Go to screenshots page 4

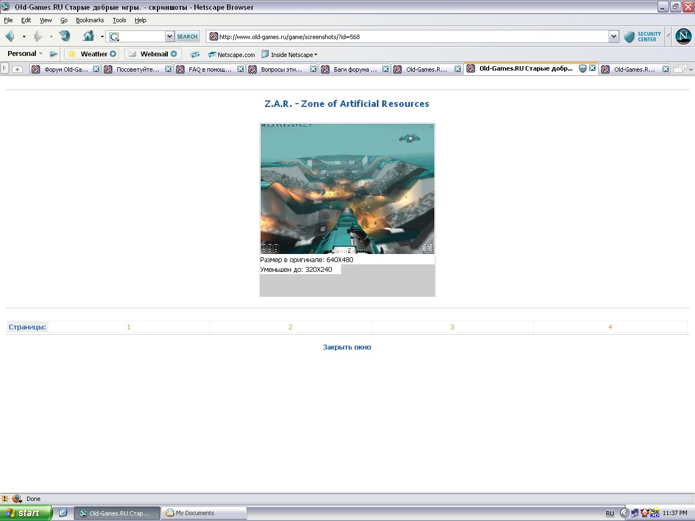point(610,327)
